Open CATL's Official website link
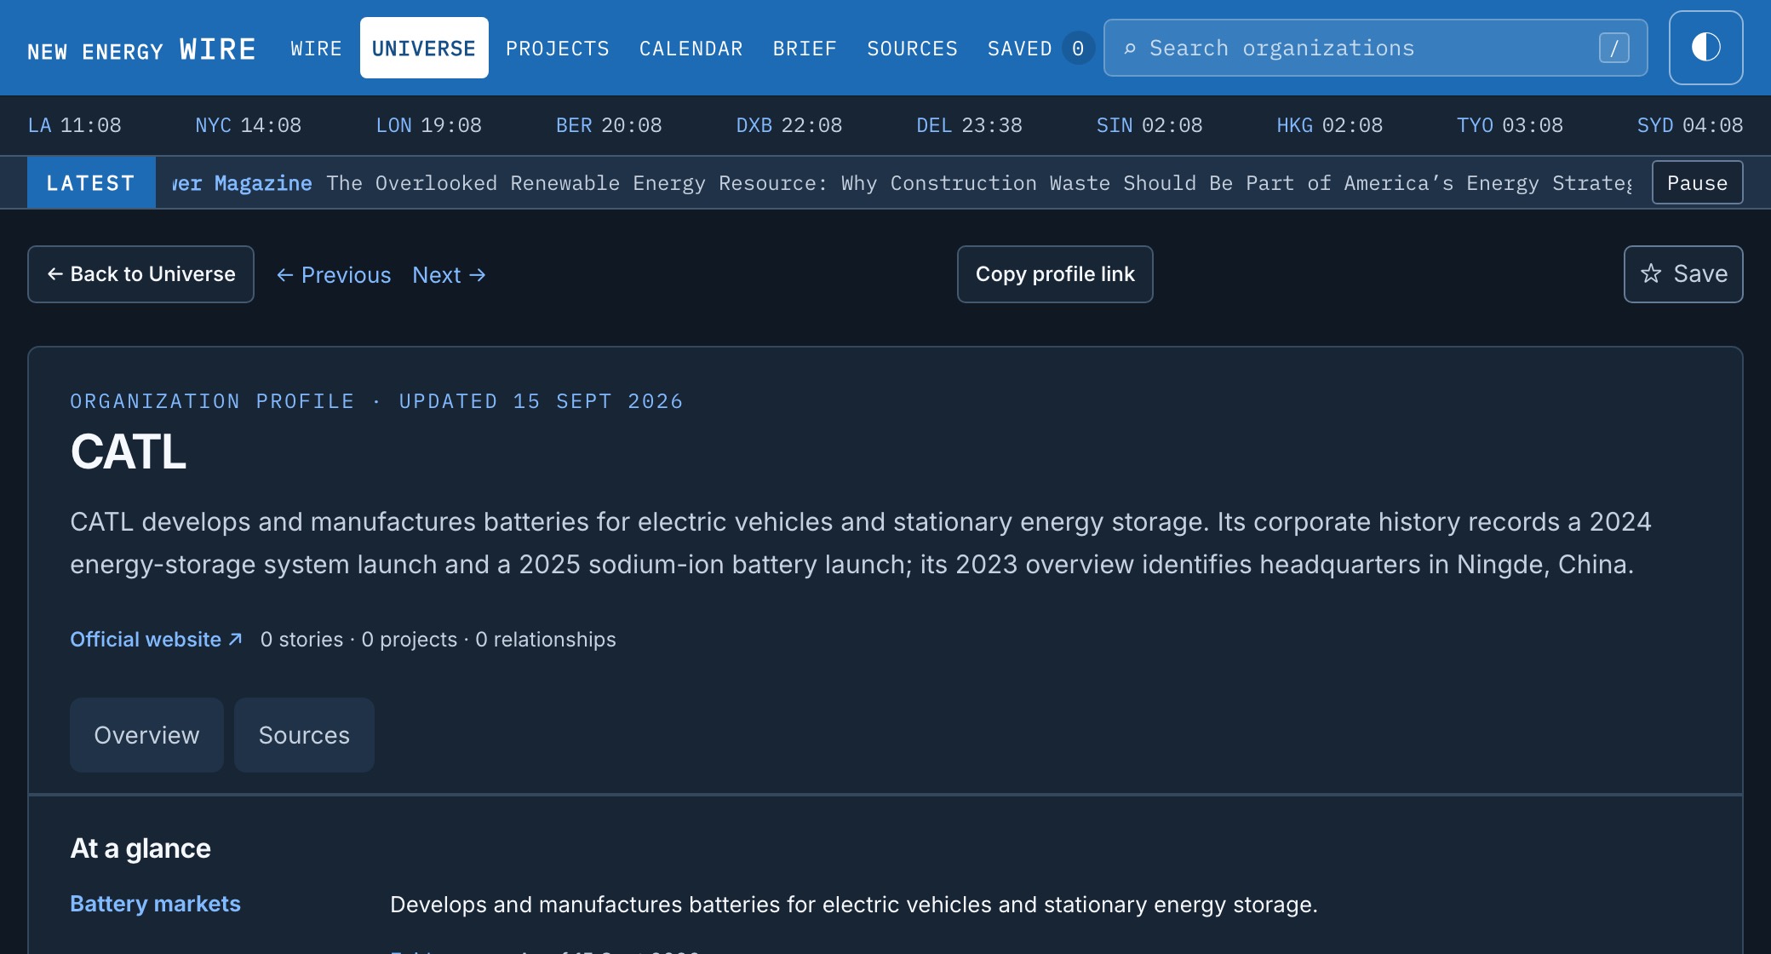 [156, 640]
